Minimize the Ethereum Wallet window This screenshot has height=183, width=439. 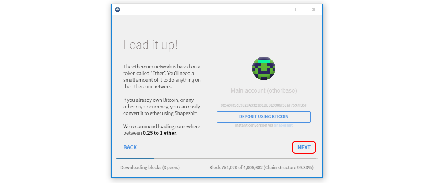(x=280, y=10)
